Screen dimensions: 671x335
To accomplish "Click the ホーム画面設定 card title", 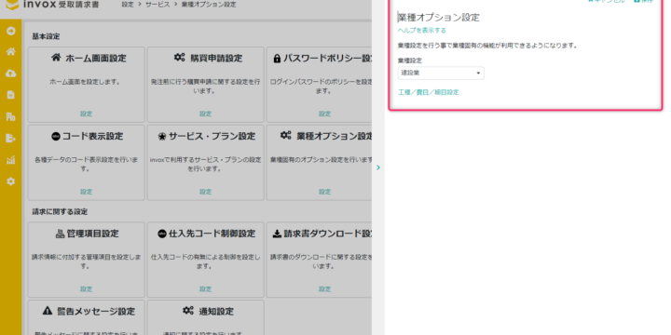I will coord(96,59).
